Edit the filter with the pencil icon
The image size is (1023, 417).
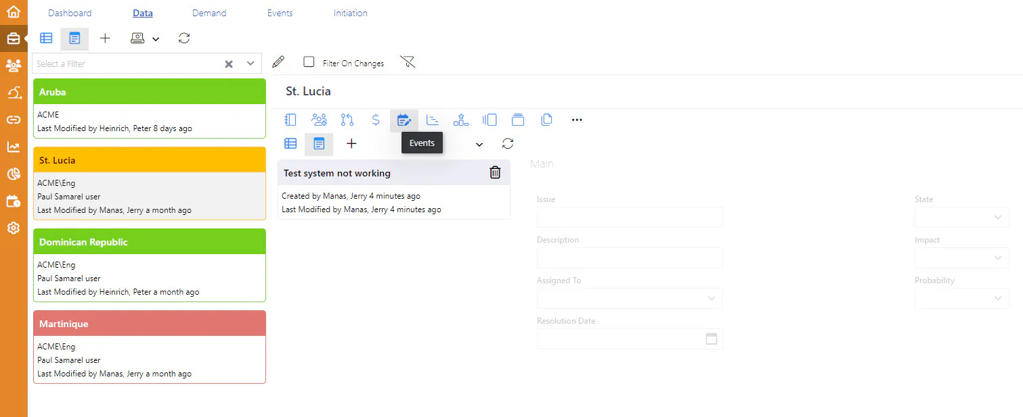click(x=278, y=62)
